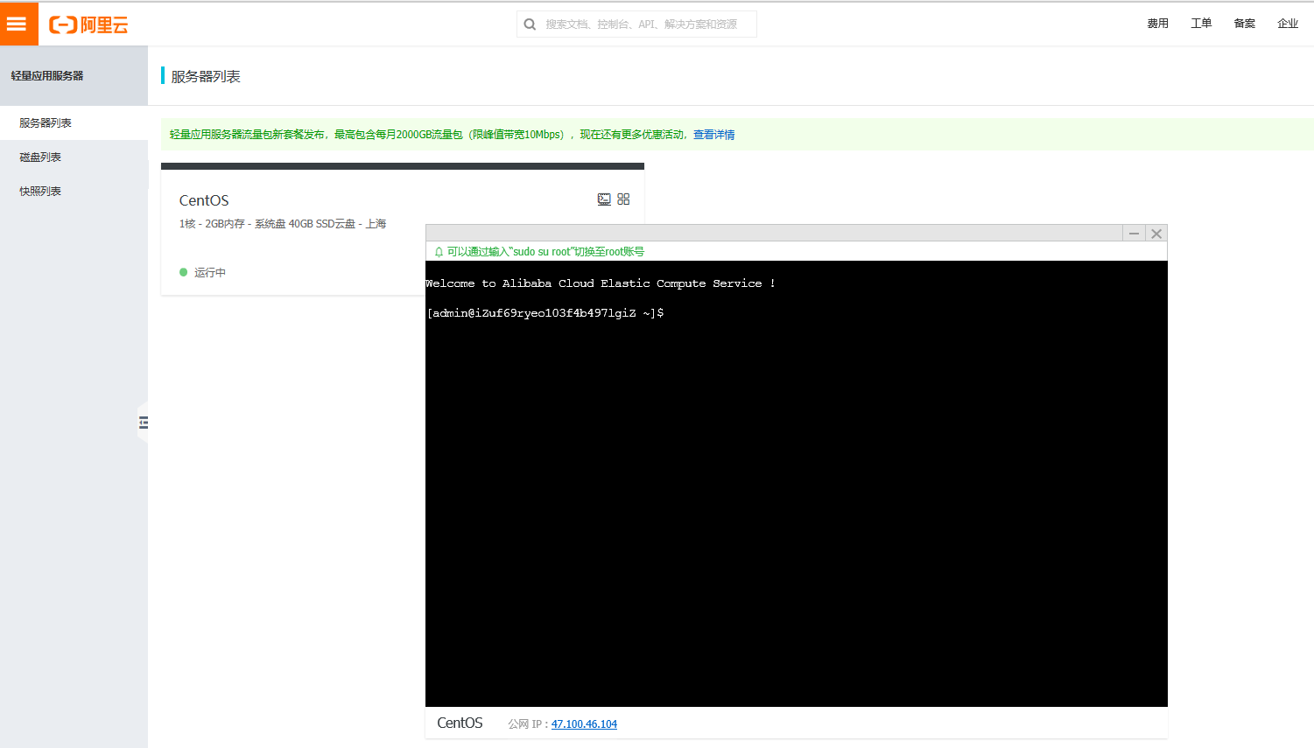Click the CentOS label below terminal
Viewport: 1314px width, 748px height.
460,723
